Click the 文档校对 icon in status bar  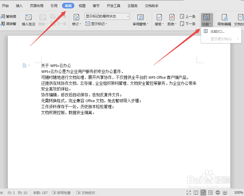click(86, 193)
